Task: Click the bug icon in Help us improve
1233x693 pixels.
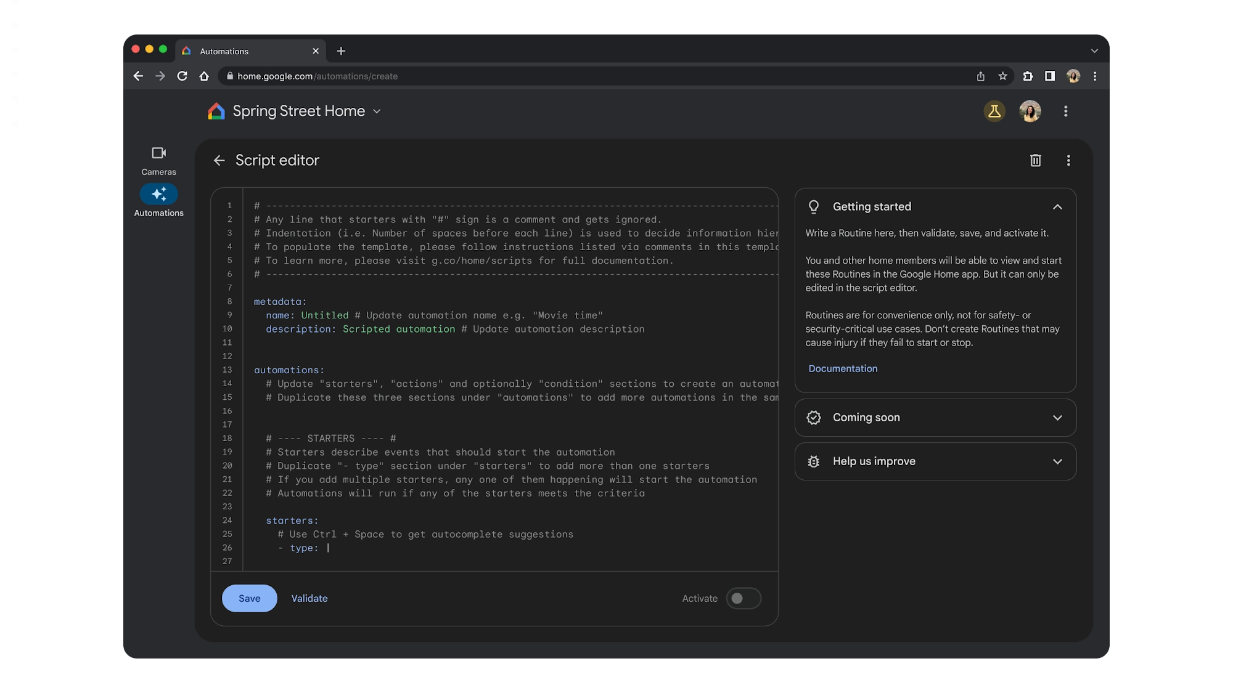Action: pos(814,461)
